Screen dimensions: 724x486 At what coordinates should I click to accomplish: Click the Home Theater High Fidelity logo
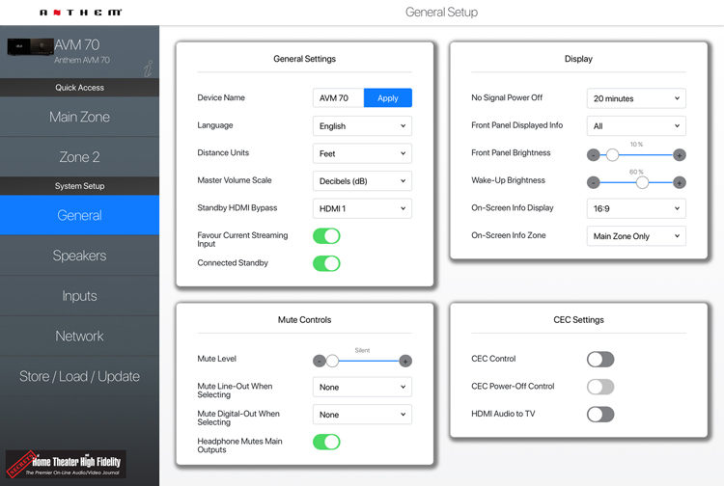click(66, 464)
